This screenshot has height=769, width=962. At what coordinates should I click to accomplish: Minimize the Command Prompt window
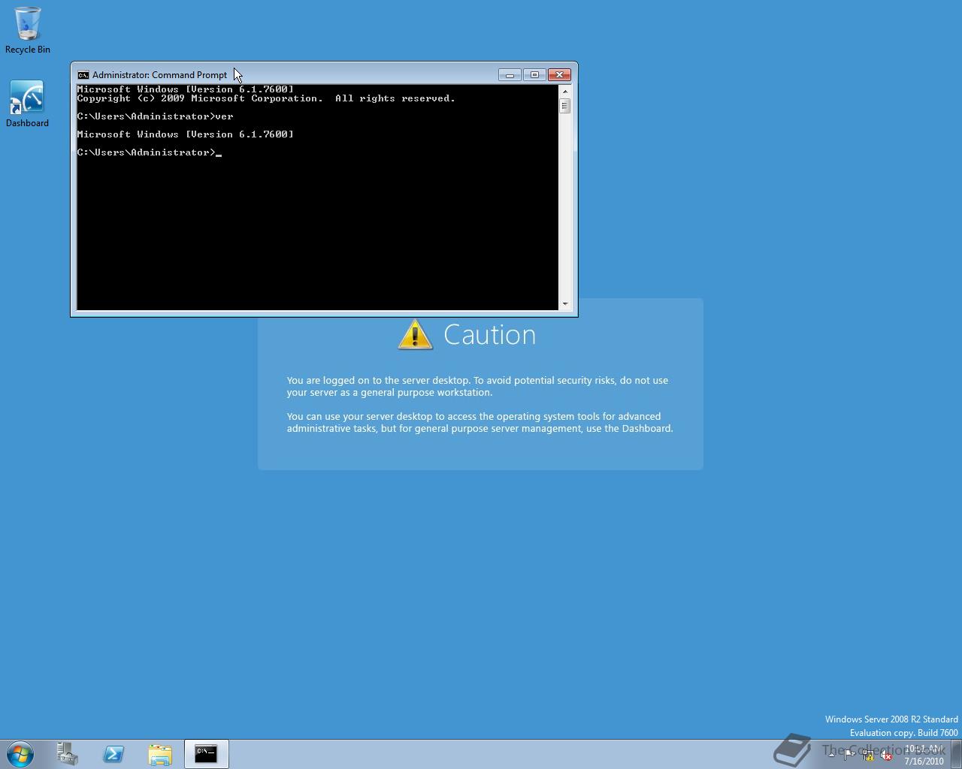pyautogui.click(x=509, y=75)
